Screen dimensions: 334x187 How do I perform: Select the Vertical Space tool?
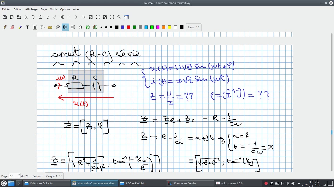click(x=73, y=27)
